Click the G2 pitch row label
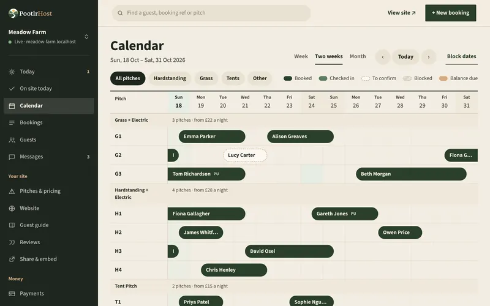Image resolution: width=490 pixels, height=306 pixels. [118, 155]
